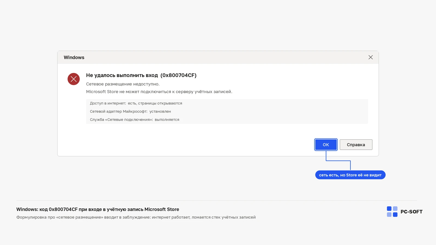Click the red error icon
This screenshot has width=436, height=245.
(74, 79)
